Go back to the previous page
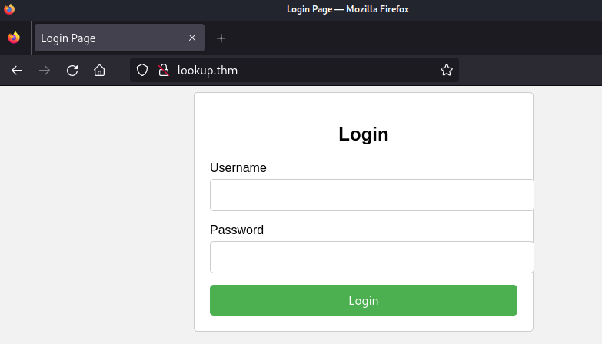 tap(17, 71)
